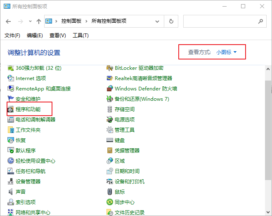Click the 安全和维护 flag icon
Viewport: 272px width, 216px height.
coord(11,99)
